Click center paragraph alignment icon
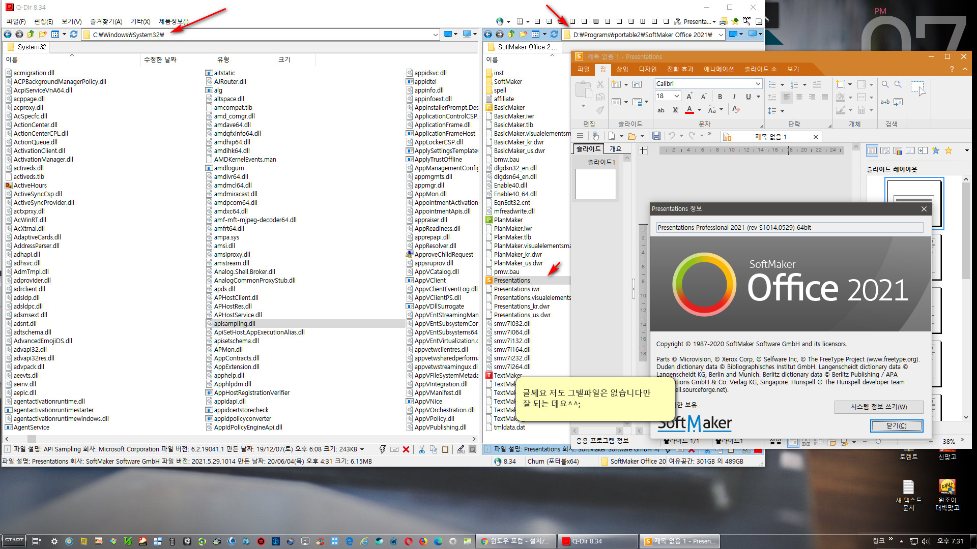This screenshot has height=549, width=977. pos(799,97)
